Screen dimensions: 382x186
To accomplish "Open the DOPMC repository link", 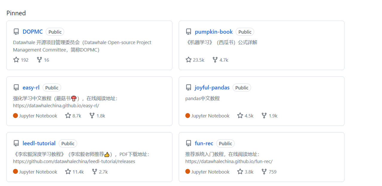I will pyautogui.click(x=33, y=32).
